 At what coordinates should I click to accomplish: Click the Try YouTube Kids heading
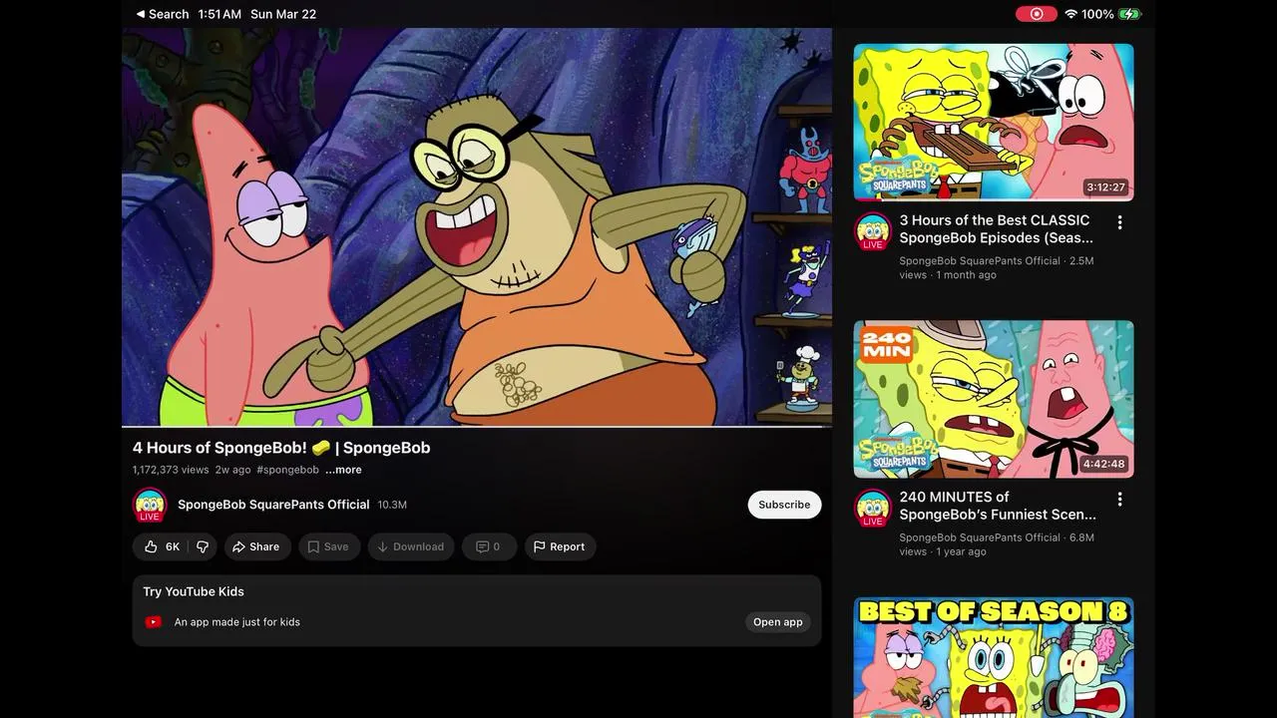tap(194, 591)
